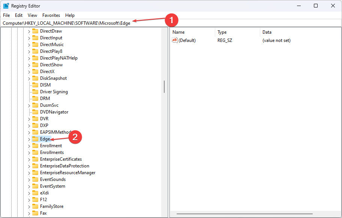Expand the EnterpriseResourceManager key
Image resolution: width=342 pixels, height=218 pixels.
click(29, 173)
